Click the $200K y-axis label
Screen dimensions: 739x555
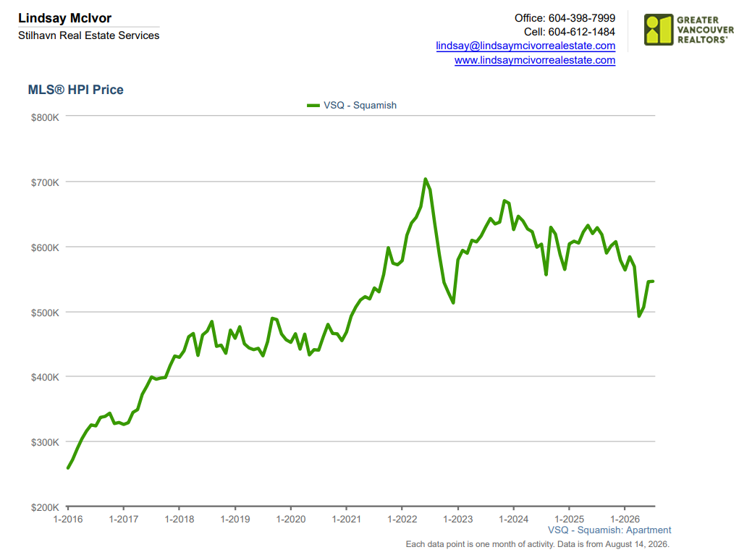pyautogui.click(x=46, y=507)
